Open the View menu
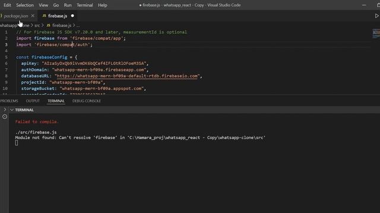This screenshot has height=213, width=380. [x=43, y=5]
